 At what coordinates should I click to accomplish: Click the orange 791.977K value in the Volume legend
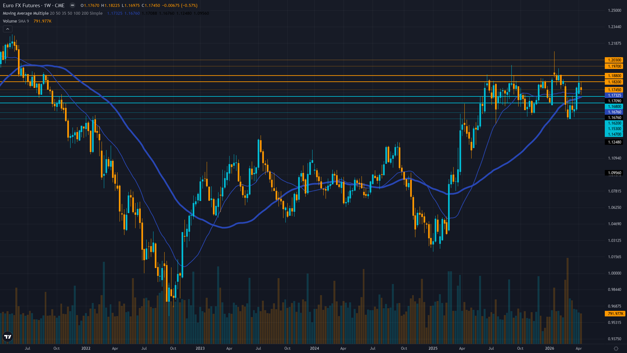[x=42, y=21]
